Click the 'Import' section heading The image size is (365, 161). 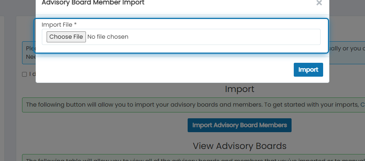click(x=239, y=89)
